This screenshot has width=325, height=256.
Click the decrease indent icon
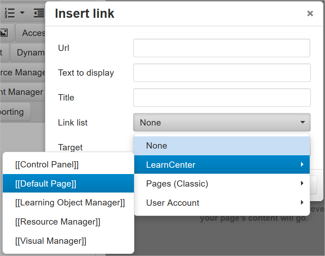pos(39,13)
